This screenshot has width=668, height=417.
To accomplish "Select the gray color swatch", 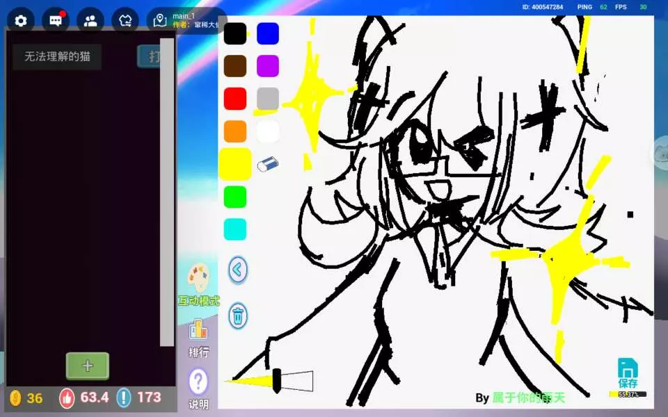I will pyautogui.click(x=268, y=99).
